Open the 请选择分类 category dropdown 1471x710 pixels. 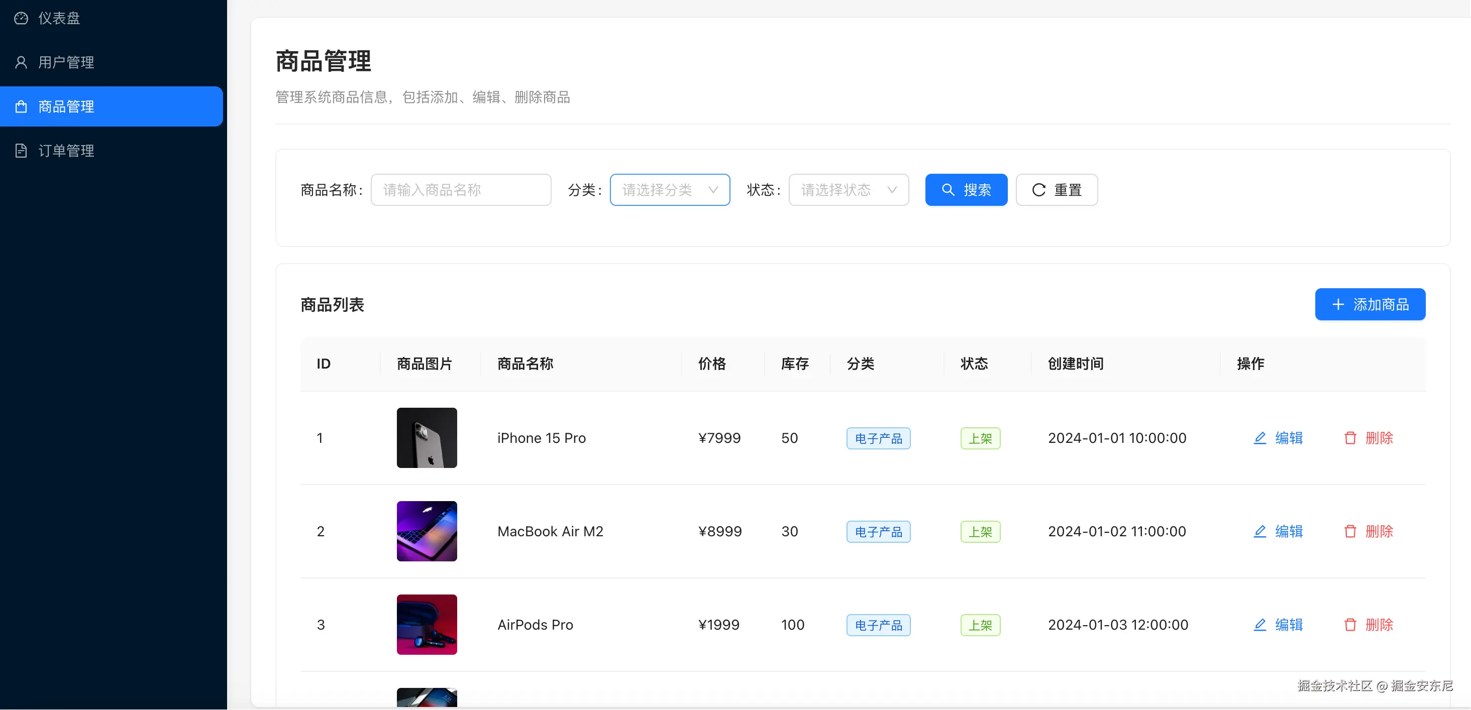click(x=669, y=190)
